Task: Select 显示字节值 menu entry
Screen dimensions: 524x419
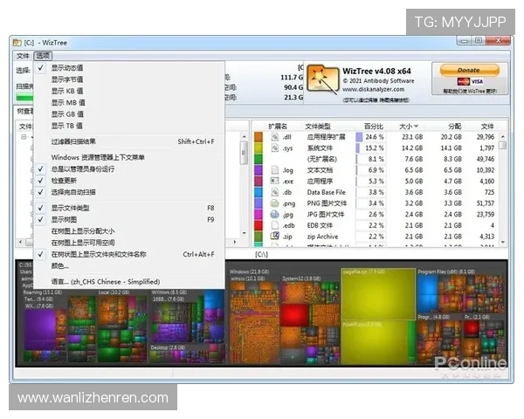Action: point(129,79)
